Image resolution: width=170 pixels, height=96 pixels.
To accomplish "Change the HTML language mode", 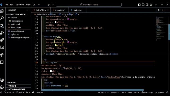I will coord(137,93).
